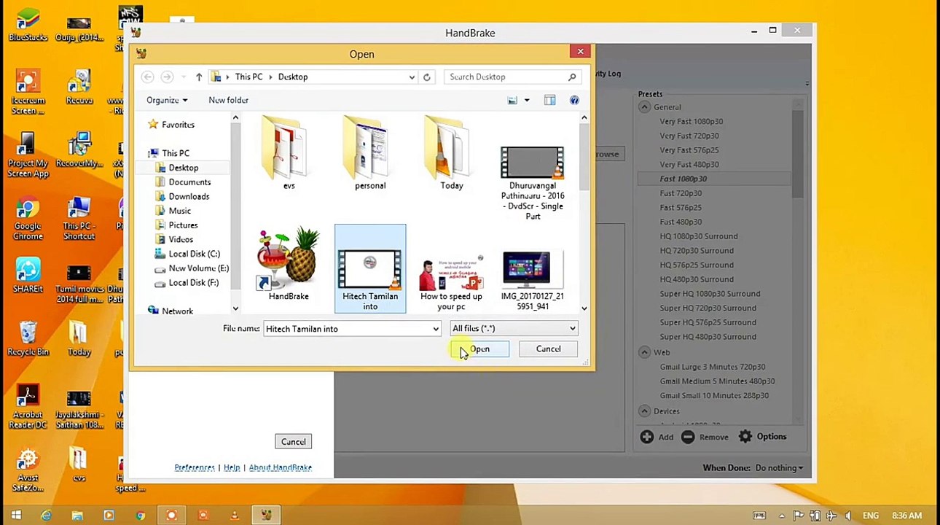Select the evs folder
Screen dimensions: 940x525
pos(289,153)
